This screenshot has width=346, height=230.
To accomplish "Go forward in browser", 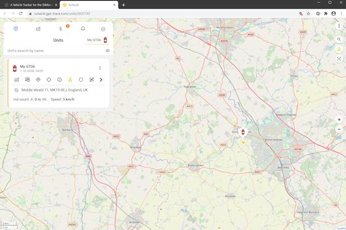I will point(13,14).
